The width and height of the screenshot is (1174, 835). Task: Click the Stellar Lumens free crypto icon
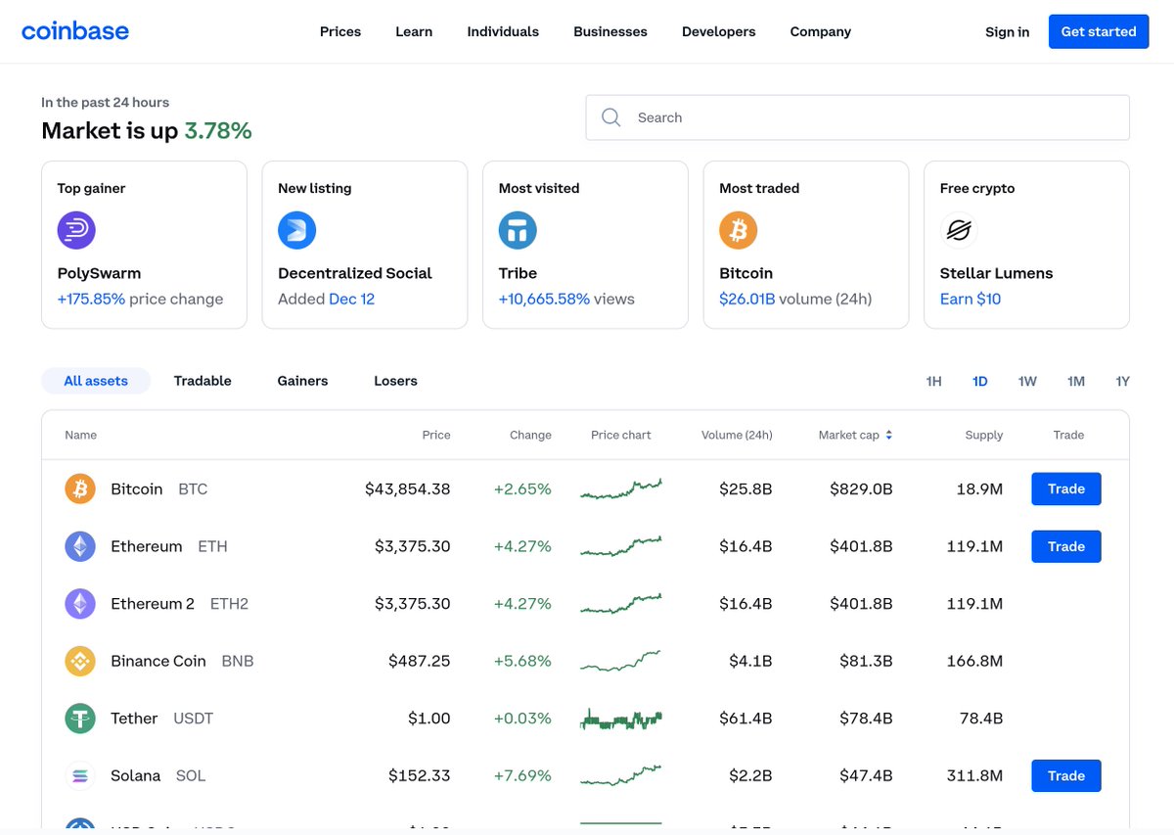tap(958, 230)
